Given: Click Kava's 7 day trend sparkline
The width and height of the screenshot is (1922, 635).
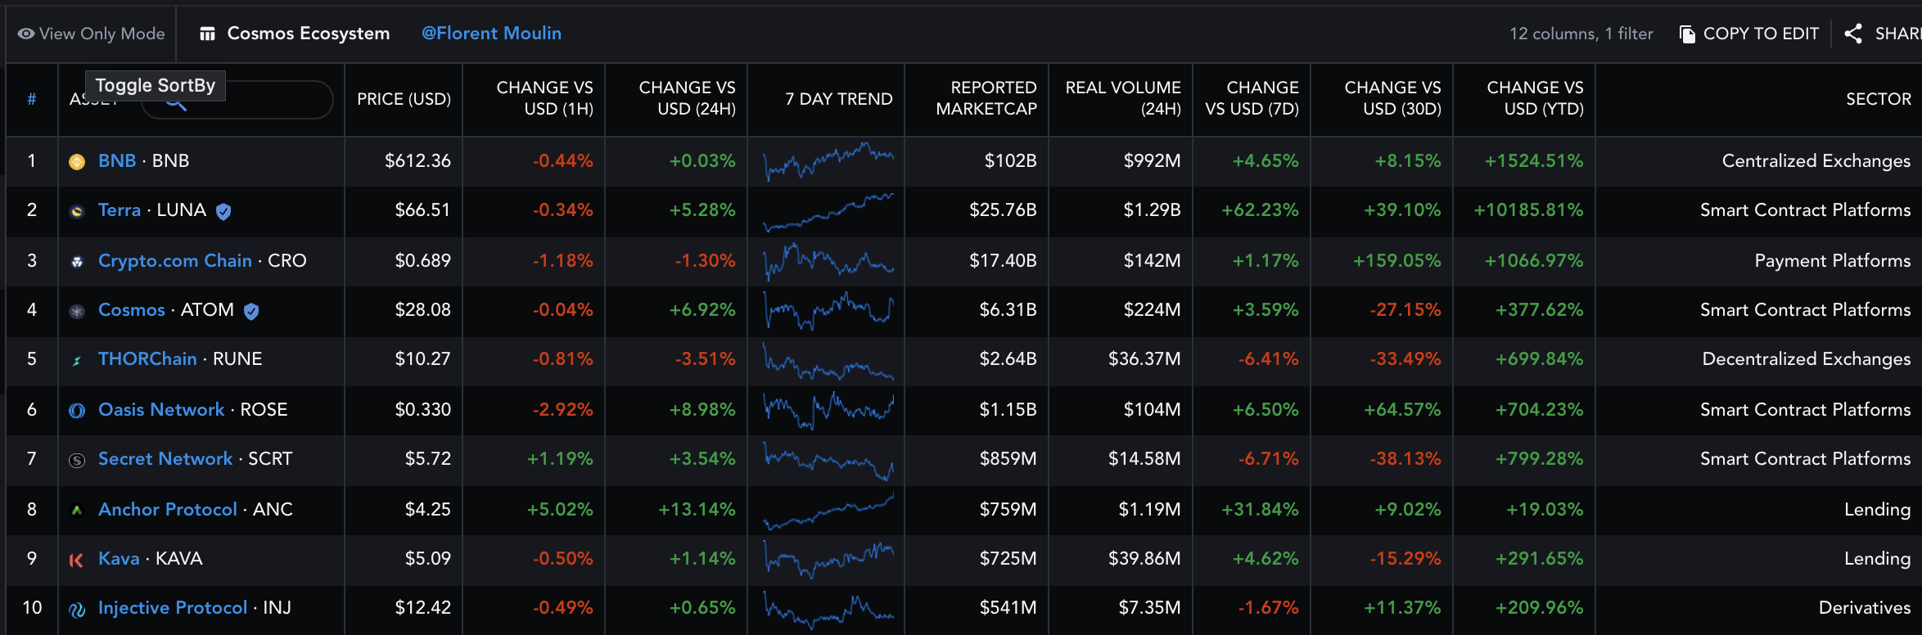Looking at the screenshot, I should tap(828, 560).
